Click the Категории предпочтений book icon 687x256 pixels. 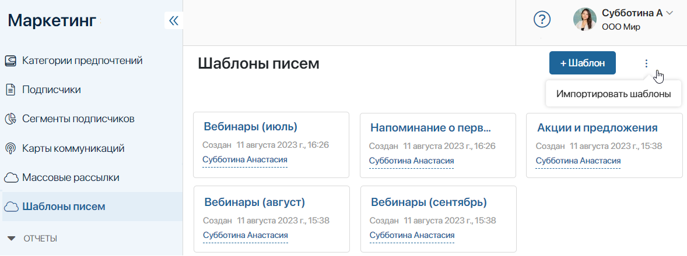coord(10,61)
